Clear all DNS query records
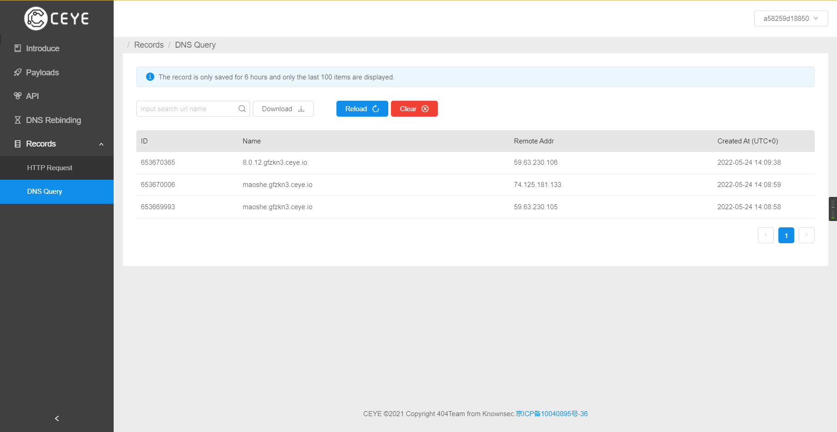This screenshot has height=432, width=837. pos(414,109)
